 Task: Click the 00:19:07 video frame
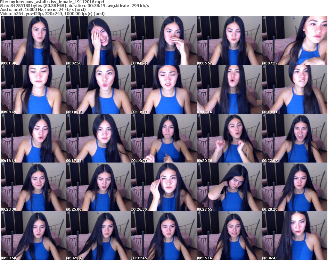164,138
